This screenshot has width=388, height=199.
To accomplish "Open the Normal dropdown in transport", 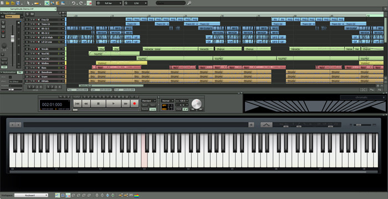I will point(167,101).
